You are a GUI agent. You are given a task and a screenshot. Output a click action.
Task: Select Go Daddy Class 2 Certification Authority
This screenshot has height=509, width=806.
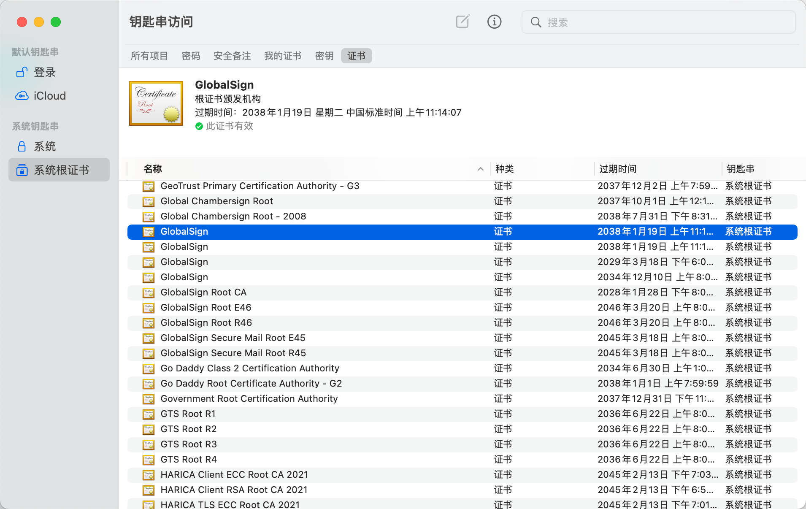[x=250, y=368]
